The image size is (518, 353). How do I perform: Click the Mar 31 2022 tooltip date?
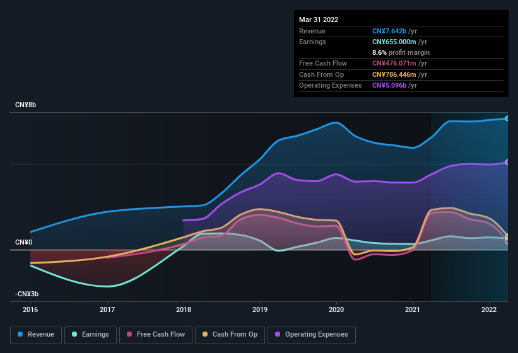tap(319, 20)
